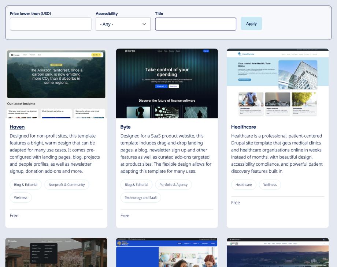337x267 pixels.
Task: Select the Healthcare category tag
Action: pos(244,185)
